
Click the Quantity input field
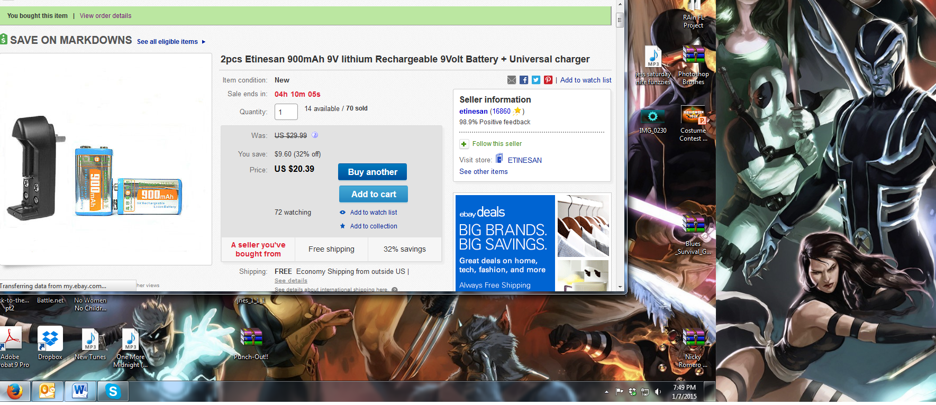coord(286,112)
